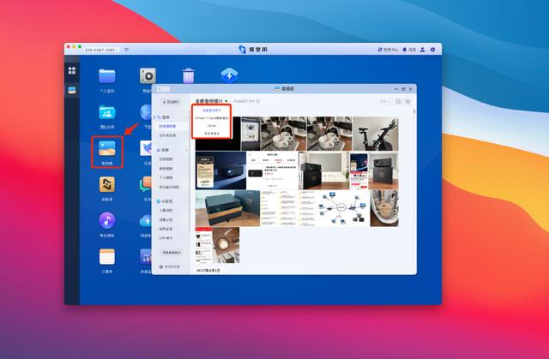Open the settings gear in title bar
The width and height of the screenshot is (549, 359).
[x=432, y=50]
